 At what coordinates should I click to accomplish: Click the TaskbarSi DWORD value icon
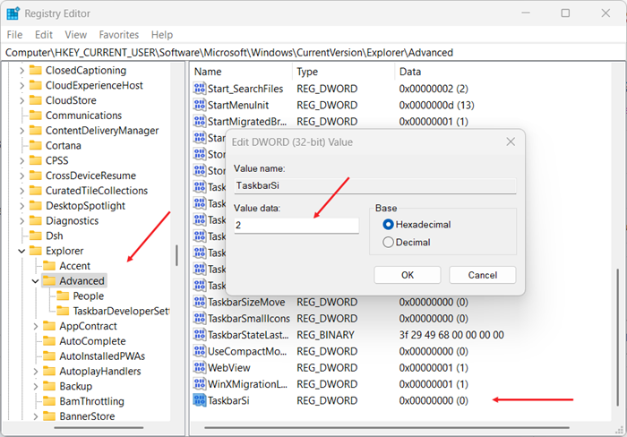click(199, 400)
